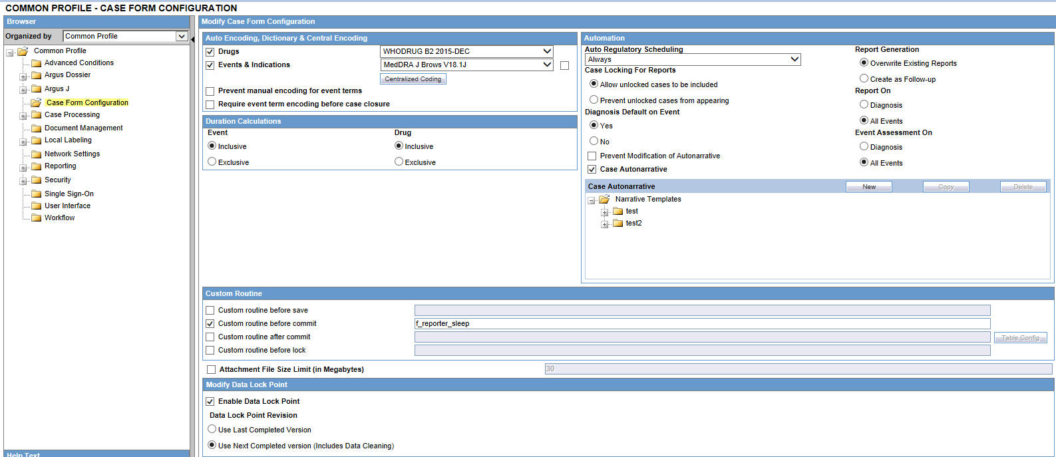Image resolution: width=1056 pixels, height=457 pixels.
Task: Enable Custom routine before save
Action: pyautogui.click(x=210, y=311)
